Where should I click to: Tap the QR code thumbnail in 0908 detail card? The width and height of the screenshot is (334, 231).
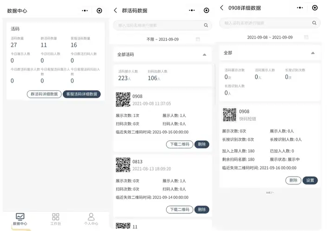tap(230, 115)
